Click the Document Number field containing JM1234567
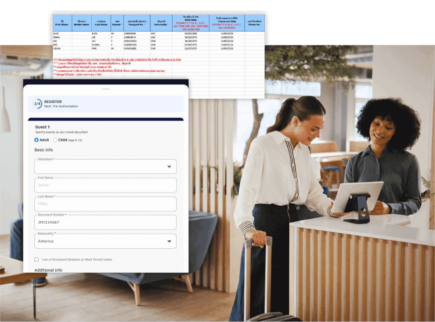The image size is (435, 322). 105,222
